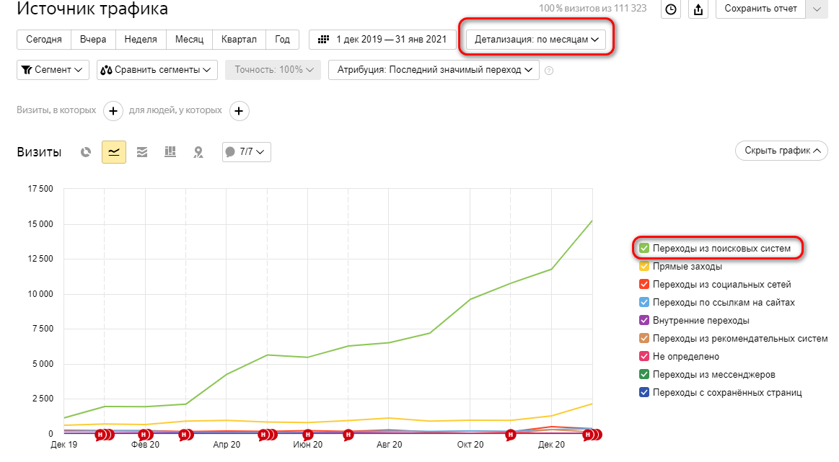Open Детализация: по месяцам dropdown
The height and width of the screenshot is (462, 839).
pyautogui.click(x=536, y=40)
